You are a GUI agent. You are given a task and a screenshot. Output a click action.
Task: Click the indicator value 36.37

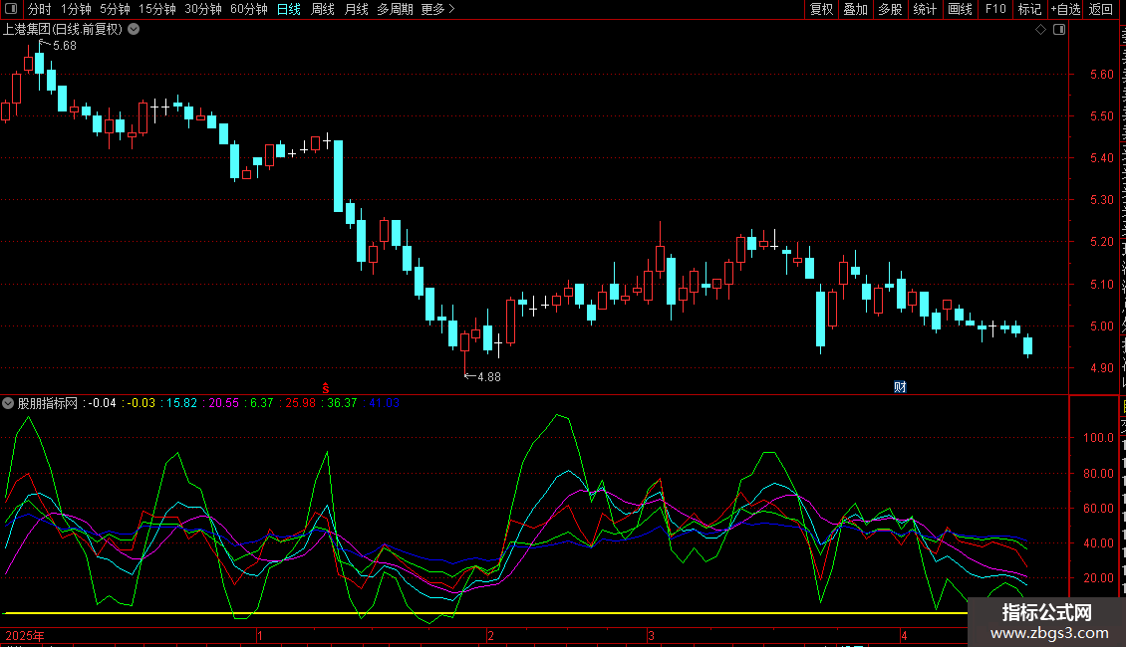[342, 403]
